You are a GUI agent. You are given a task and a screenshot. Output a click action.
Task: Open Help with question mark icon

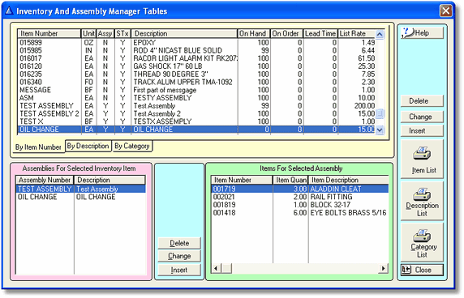(422, 32)
